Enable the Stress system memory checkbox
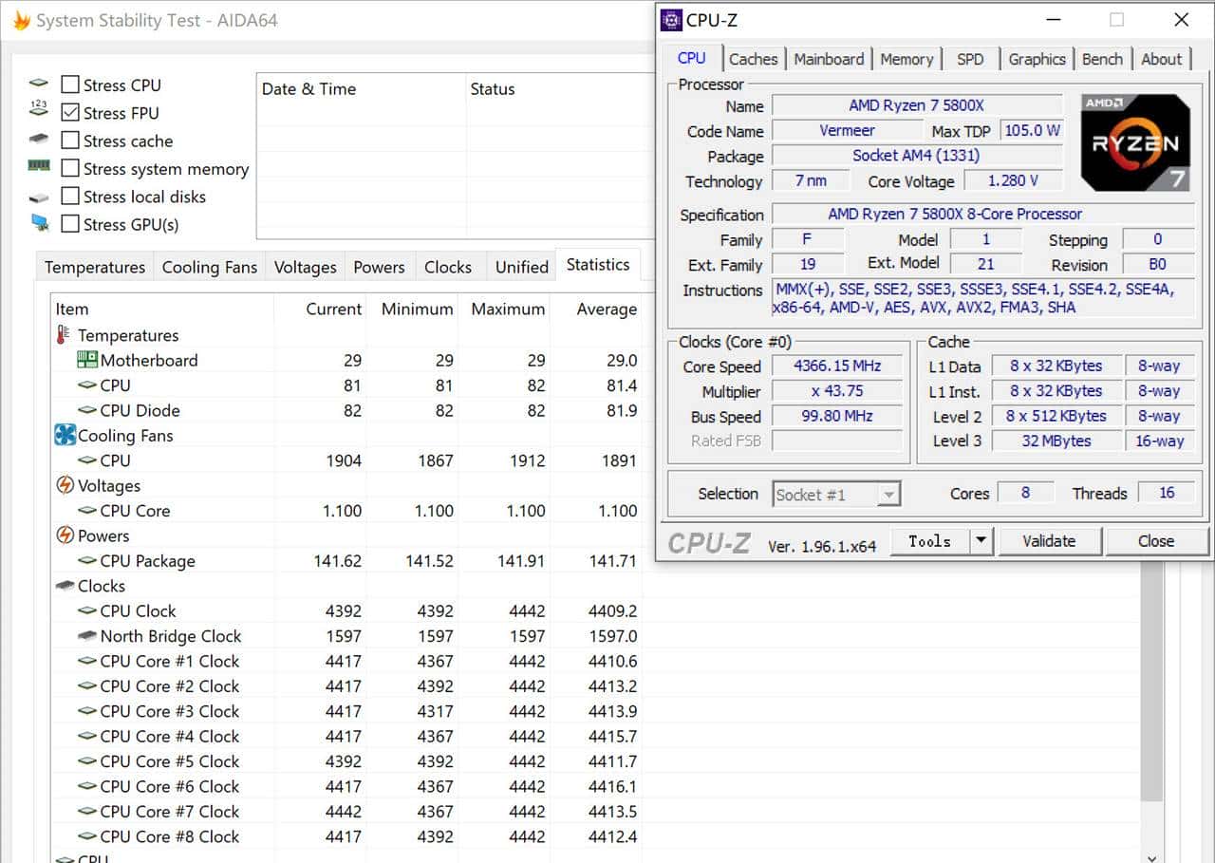1215x863 pixels. (x=70, y=169)
